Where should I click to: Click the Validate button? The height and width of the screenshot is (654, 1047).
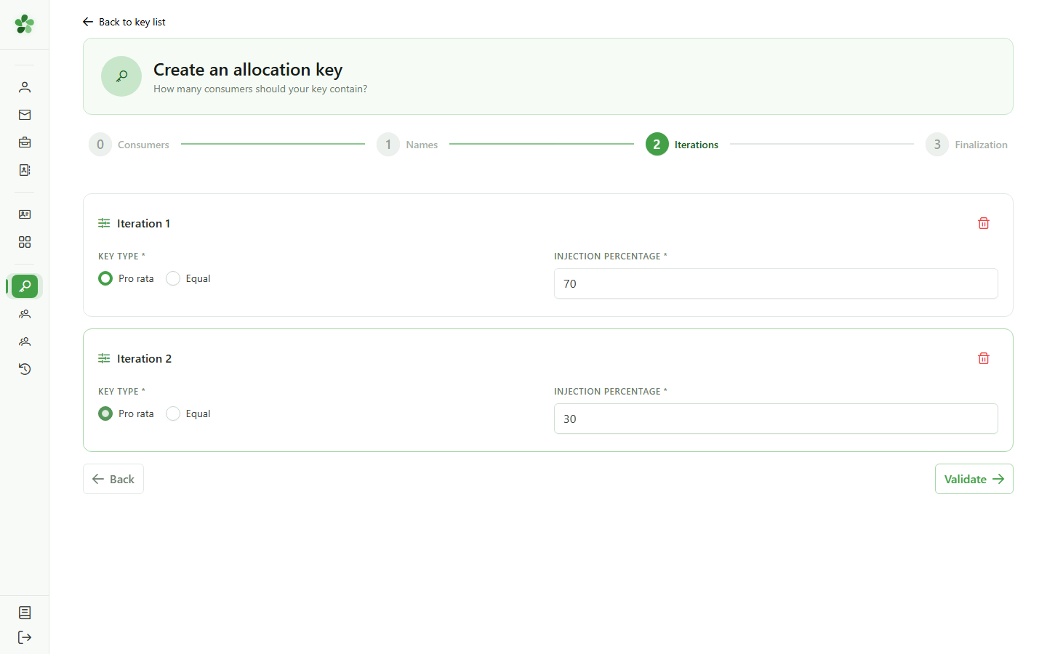click(x=974, y=479)
